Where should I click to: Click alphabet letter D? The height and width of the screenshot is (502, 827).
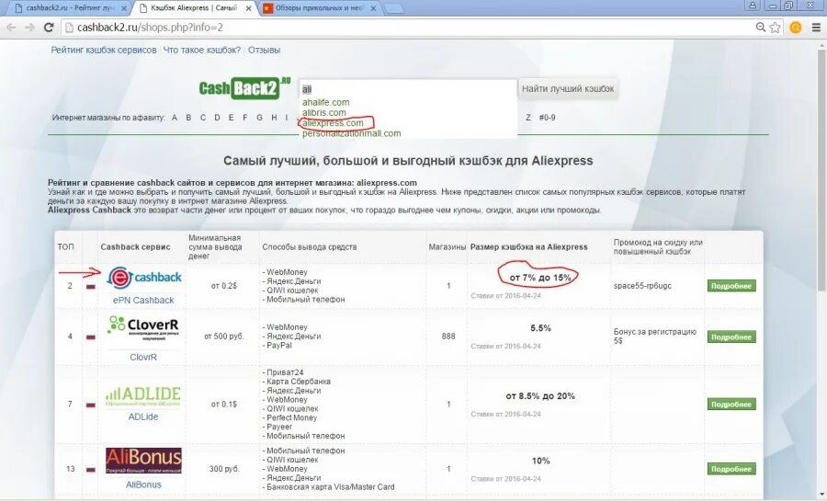point(217,118)
